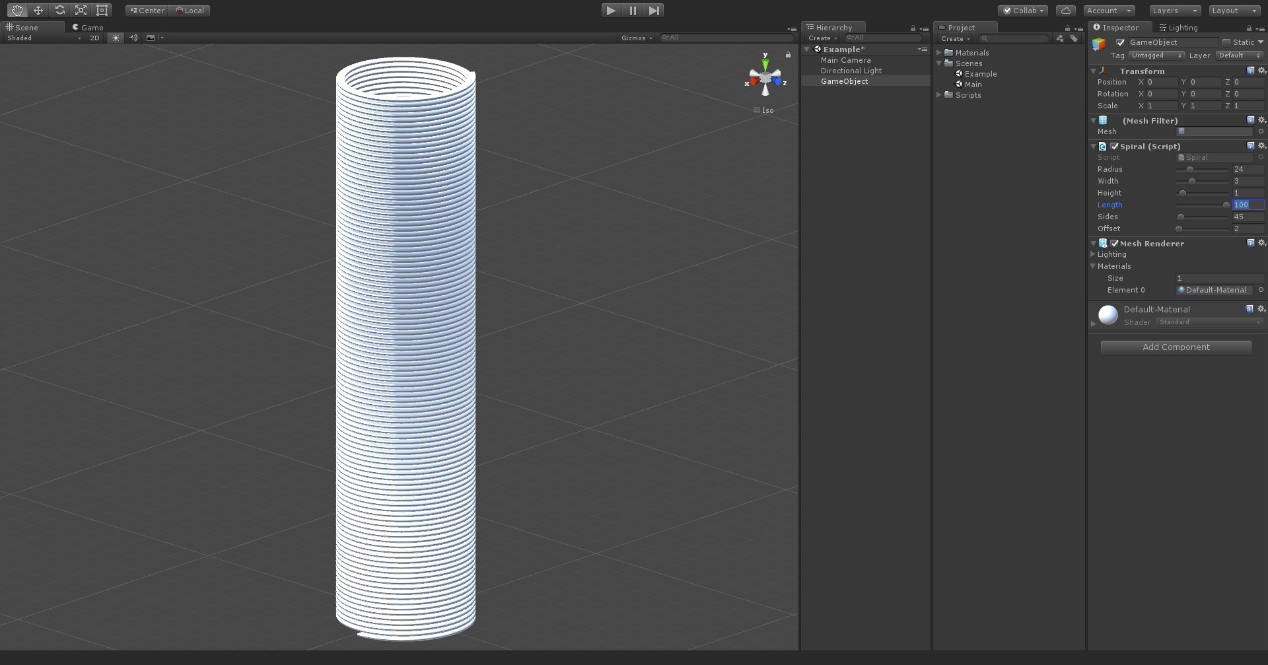This screenshot has width=1268, height=665.
Task: Click the scene view search field
Action: coord(726,38)
